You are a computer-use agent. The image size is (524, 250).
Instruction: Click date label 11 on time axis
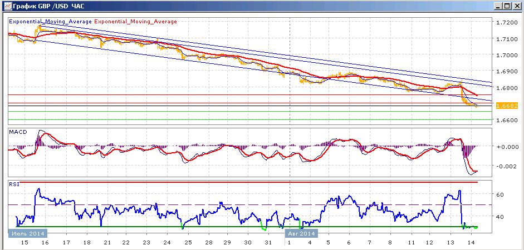(412, 243)
